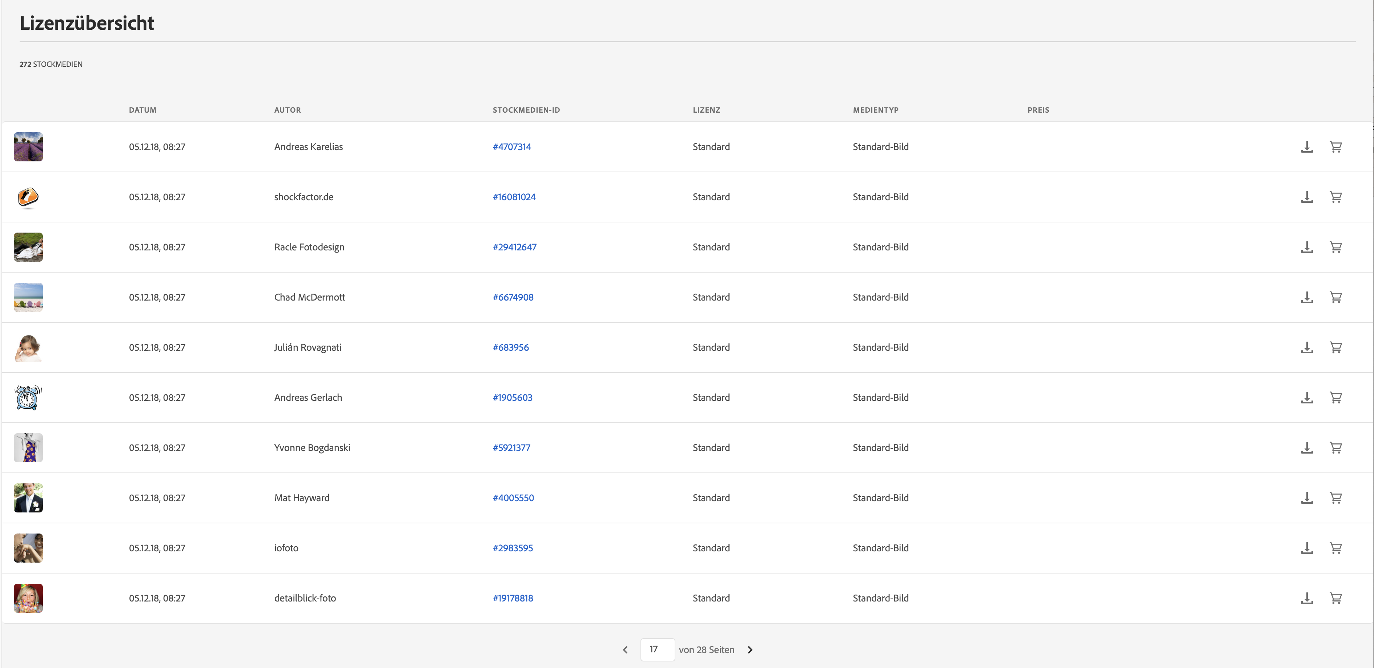This screenshot has width=1374, height=668.
Task: Add Andreas Gerlach image to cart
Action: 1335,397
